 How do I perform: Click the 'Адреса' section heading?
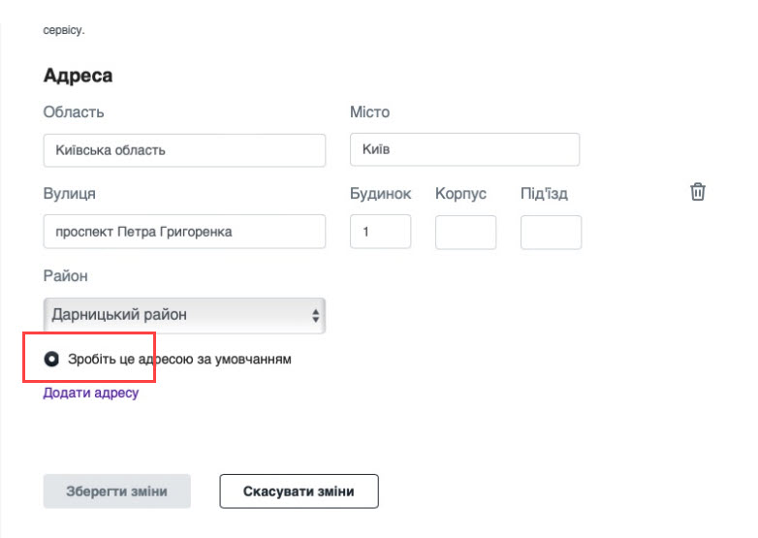pos(78,76)
